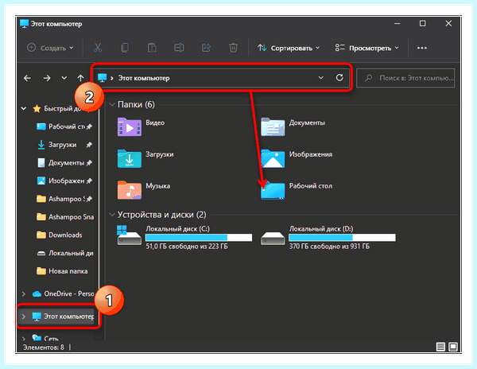Open the Документы folder in main pane

(x=293, y=126)
